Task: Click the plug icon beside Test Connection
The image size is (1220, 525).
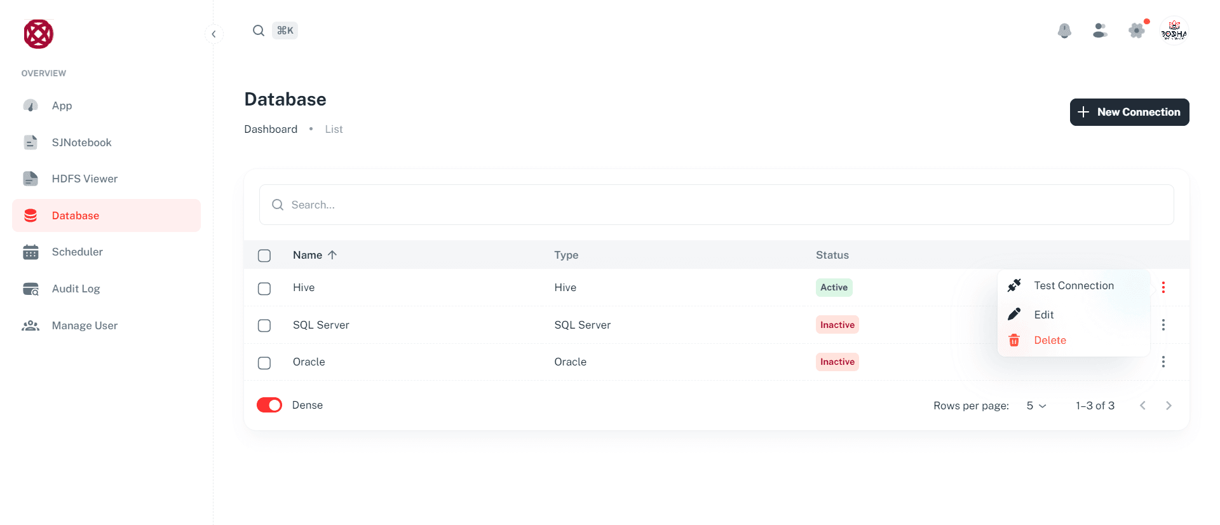Action: click(1014, 285)
